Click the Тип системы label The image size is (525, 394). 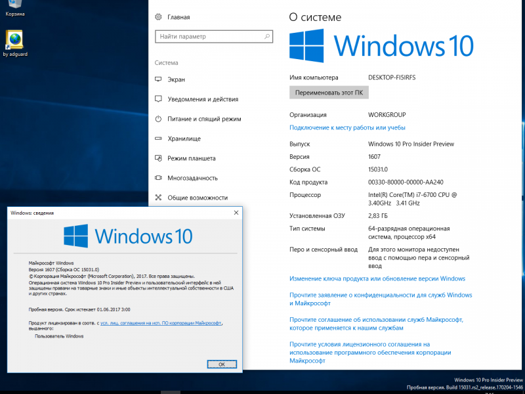307,229
